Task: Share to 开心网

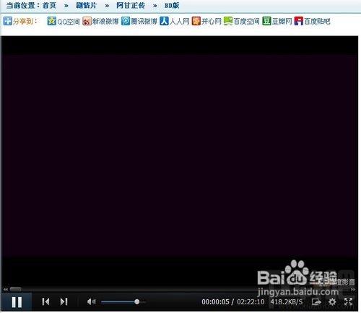Action: click(206, 21)
